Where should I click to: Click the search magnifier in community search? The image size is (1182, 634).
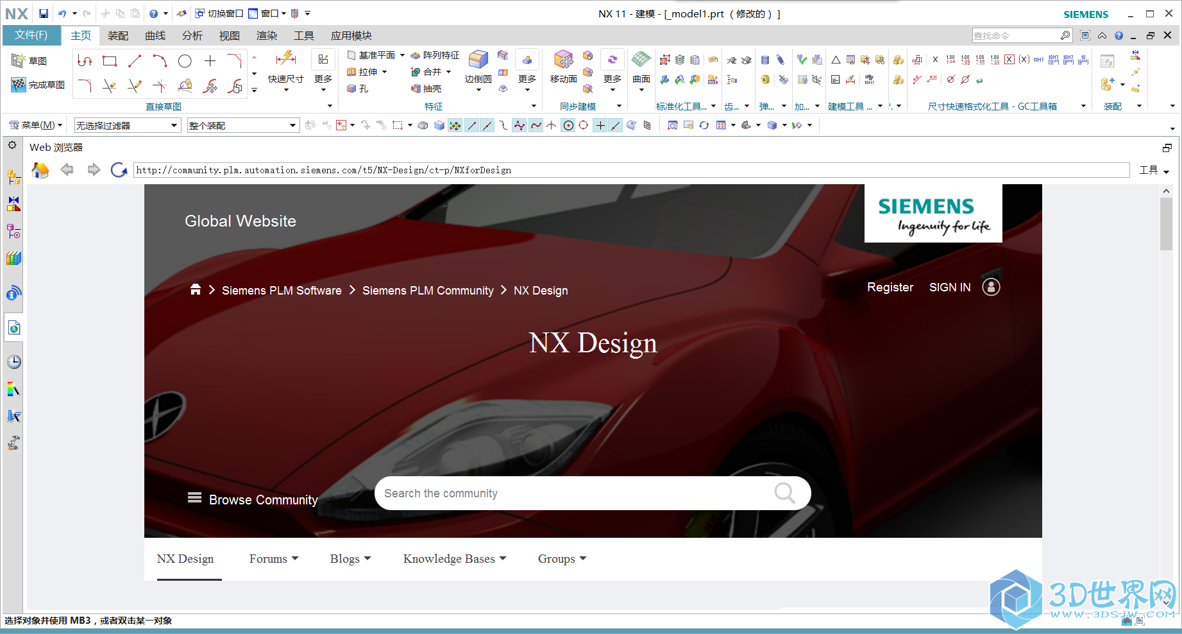[x=784, y=493]
